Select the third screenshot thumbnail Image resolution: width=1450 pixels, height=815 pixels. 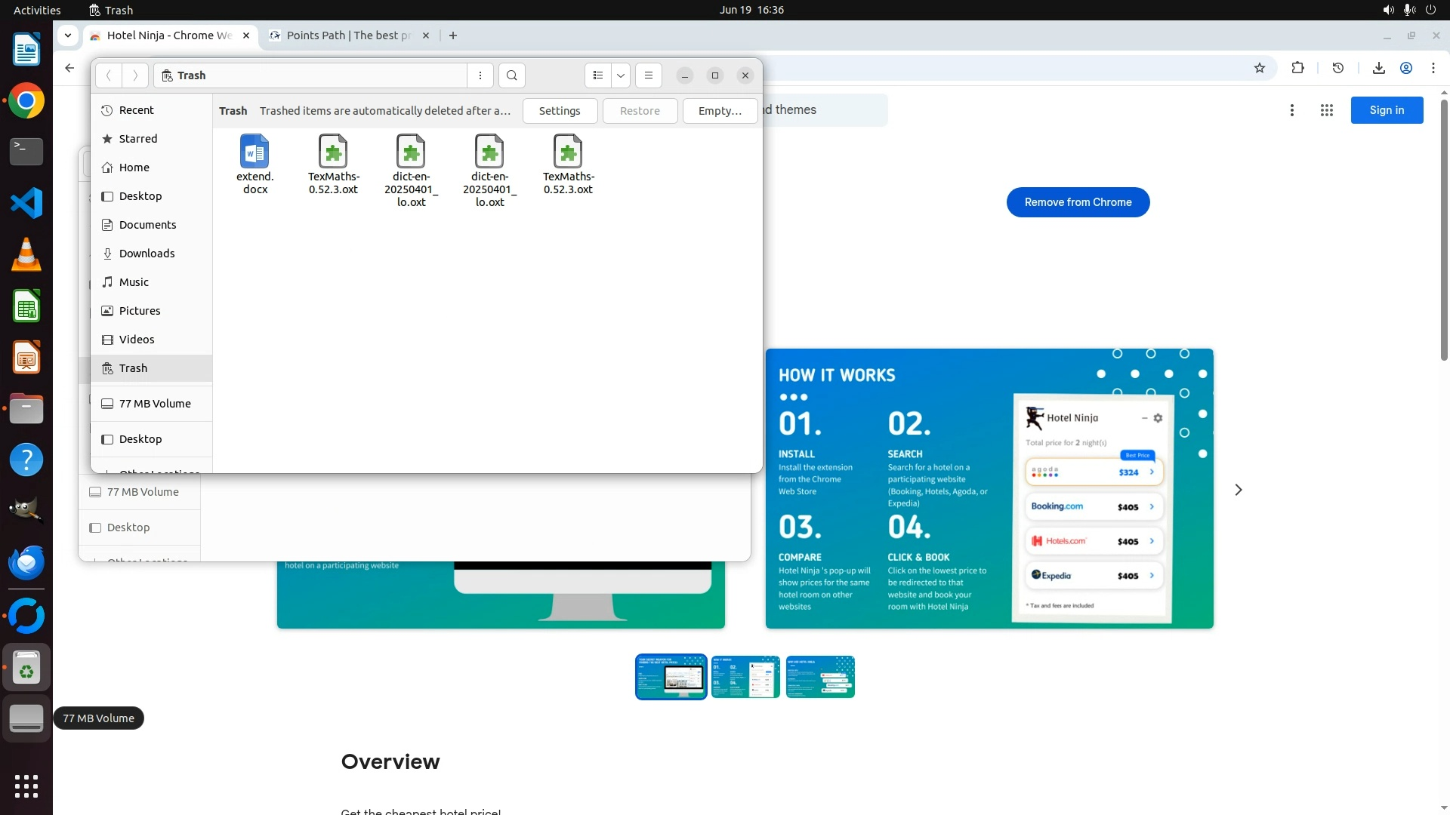click(x=819, y=677)
